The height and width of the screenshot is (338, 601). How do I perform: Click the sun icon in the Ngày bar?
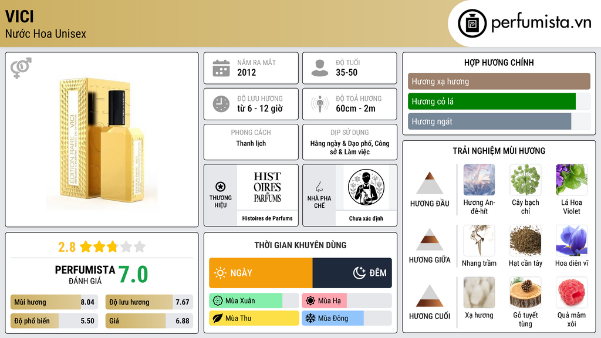[220, 273]
